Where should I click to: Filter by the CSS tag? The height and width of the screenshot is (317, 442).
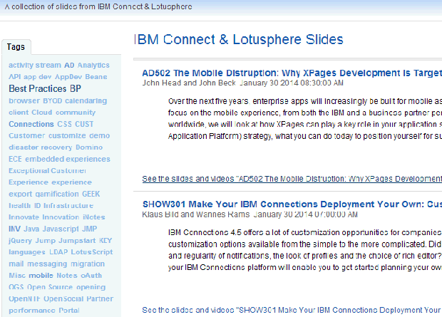65,124
